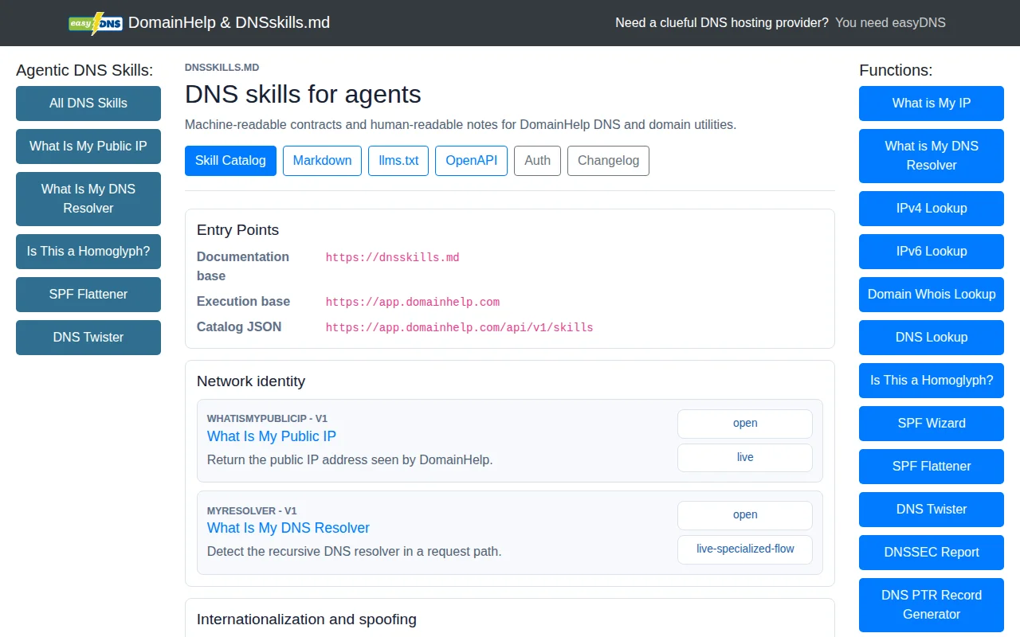This screenshot has width=1020, height=637.
Task: Click the 'Internationalization and spoofing' heading
Action: [307, 619]
